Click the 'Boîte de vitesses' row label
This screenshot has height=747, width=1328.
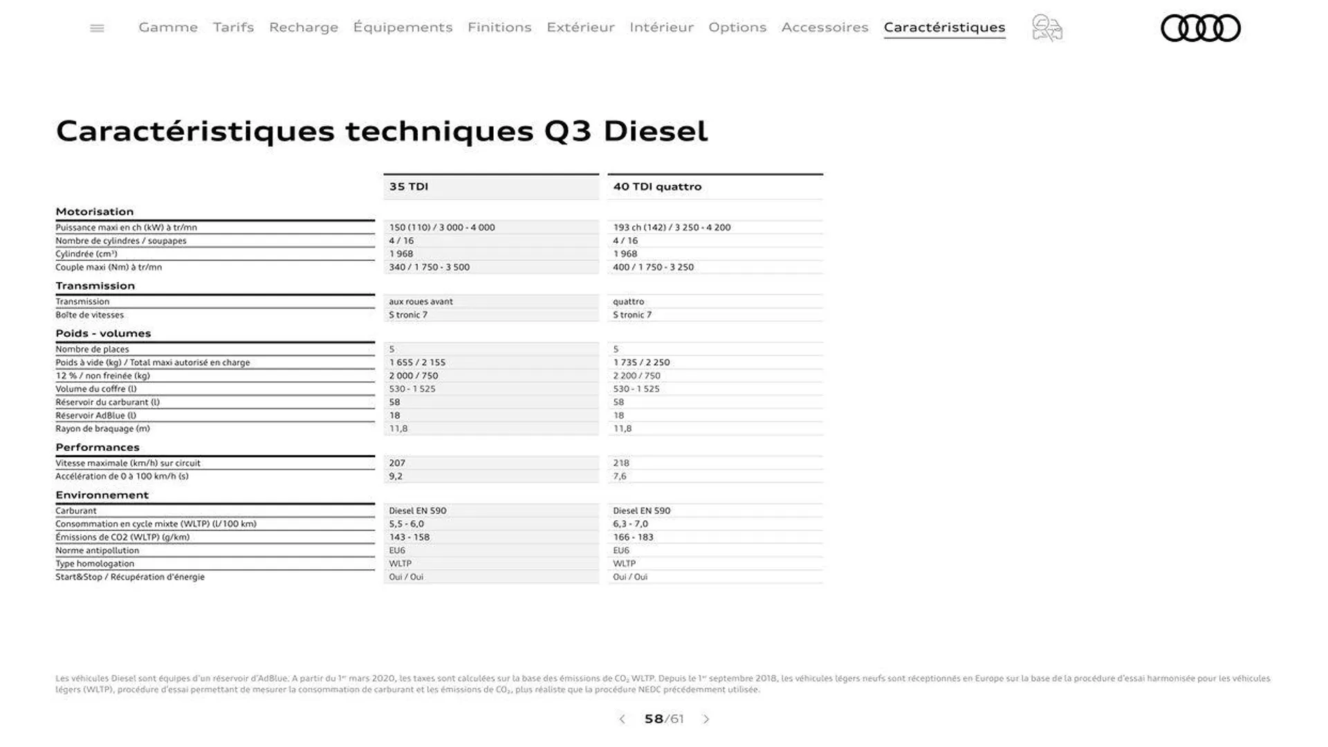(x=90, y=315)
